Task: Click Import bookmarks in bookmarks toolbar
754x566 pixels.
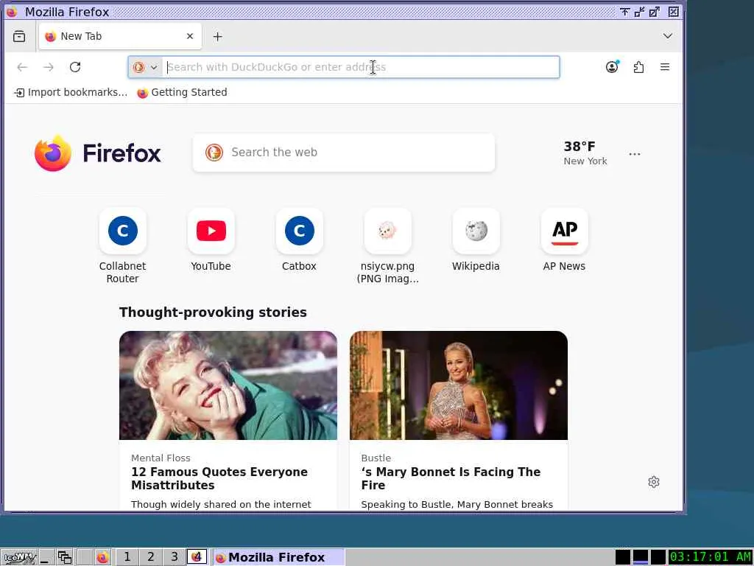Action: pos(71,92)
